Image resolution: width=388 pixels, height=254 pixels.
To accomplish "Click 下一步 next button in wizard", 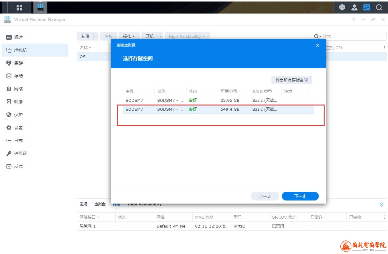I will pyautogui.click(x=300, y=196).
